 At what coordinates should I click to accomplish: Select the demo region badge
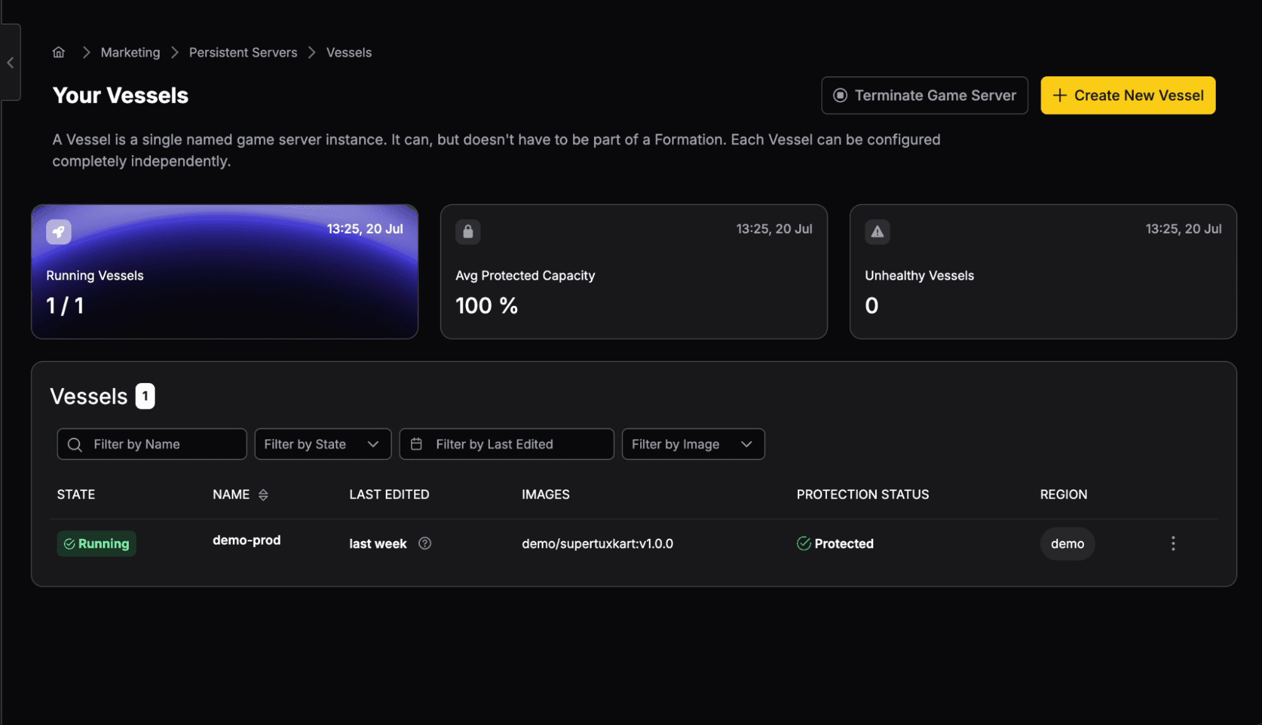[x=1067, y=544]
